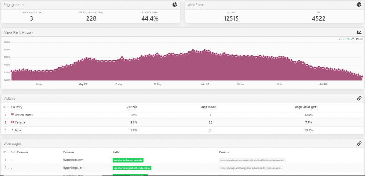Click the United States flag icon

tap(12, 115)
